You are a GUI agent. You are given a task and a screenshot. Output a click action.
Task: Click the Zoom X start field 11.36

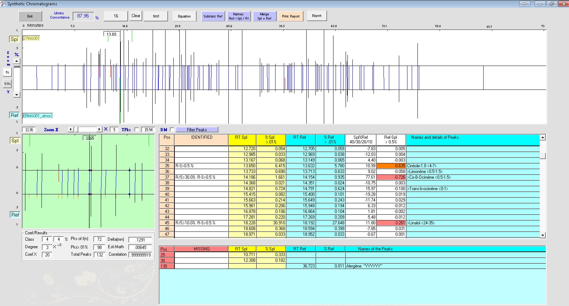[30, 129]
